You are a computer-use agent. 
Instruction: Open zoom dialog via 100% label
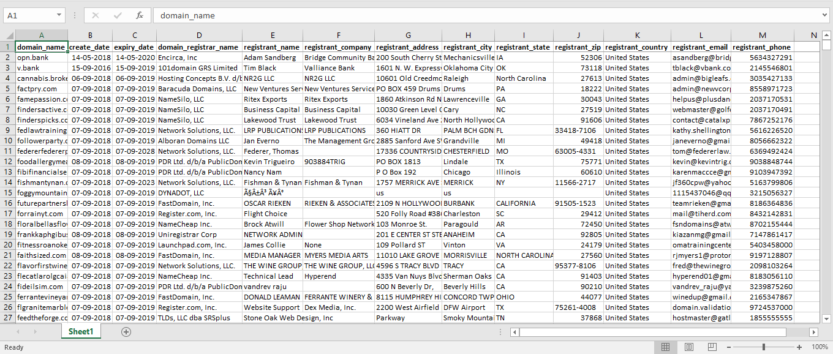[820, 347]
